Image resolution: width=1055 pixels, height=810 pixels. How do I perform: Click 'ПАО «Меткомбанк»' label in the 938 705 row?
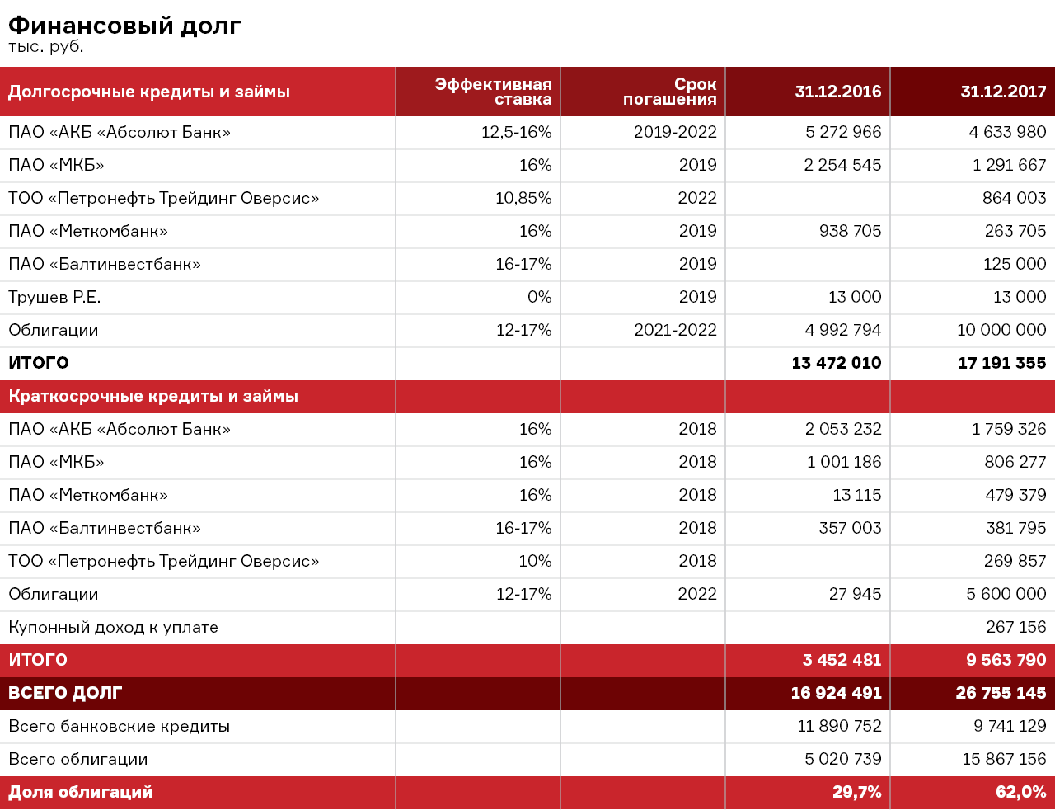(x=88, y=231)
